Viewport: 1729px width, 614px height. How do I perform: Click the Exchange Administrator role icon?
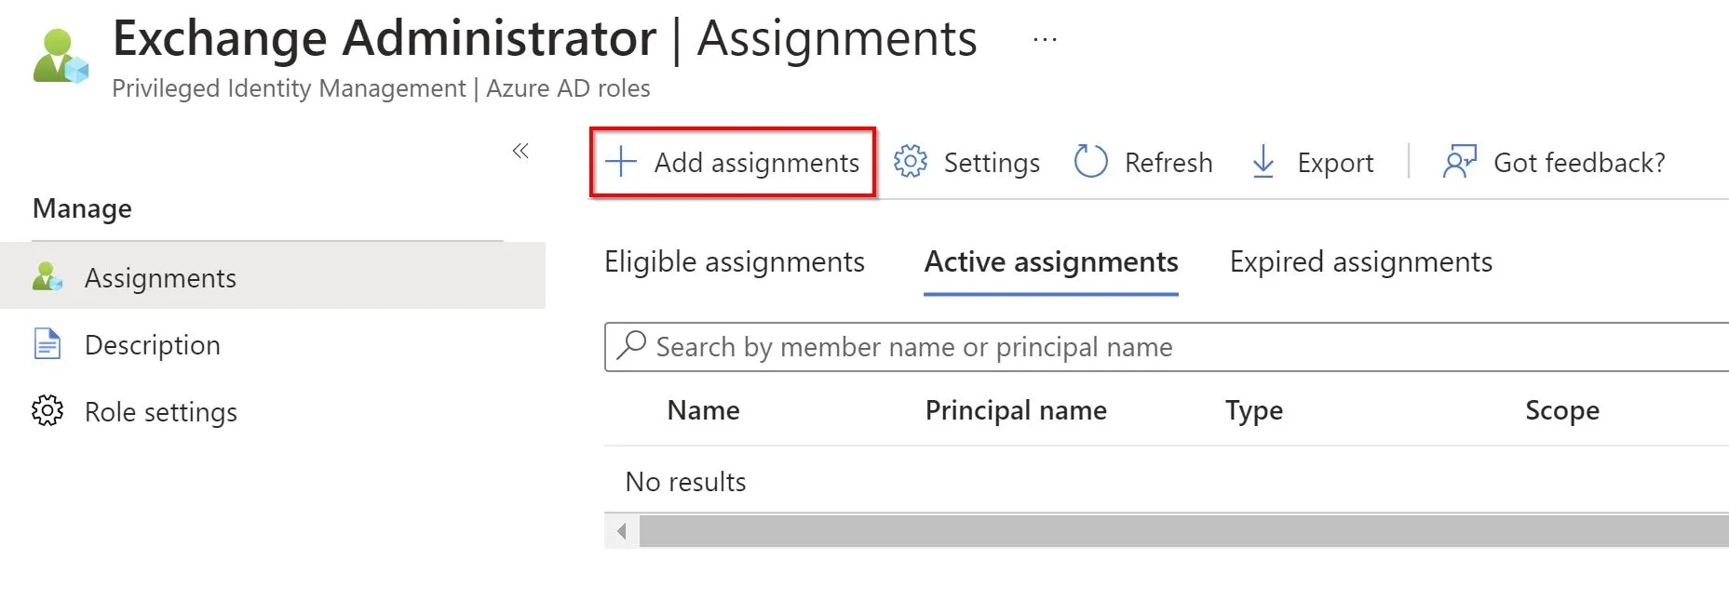[x=61, y=56]
